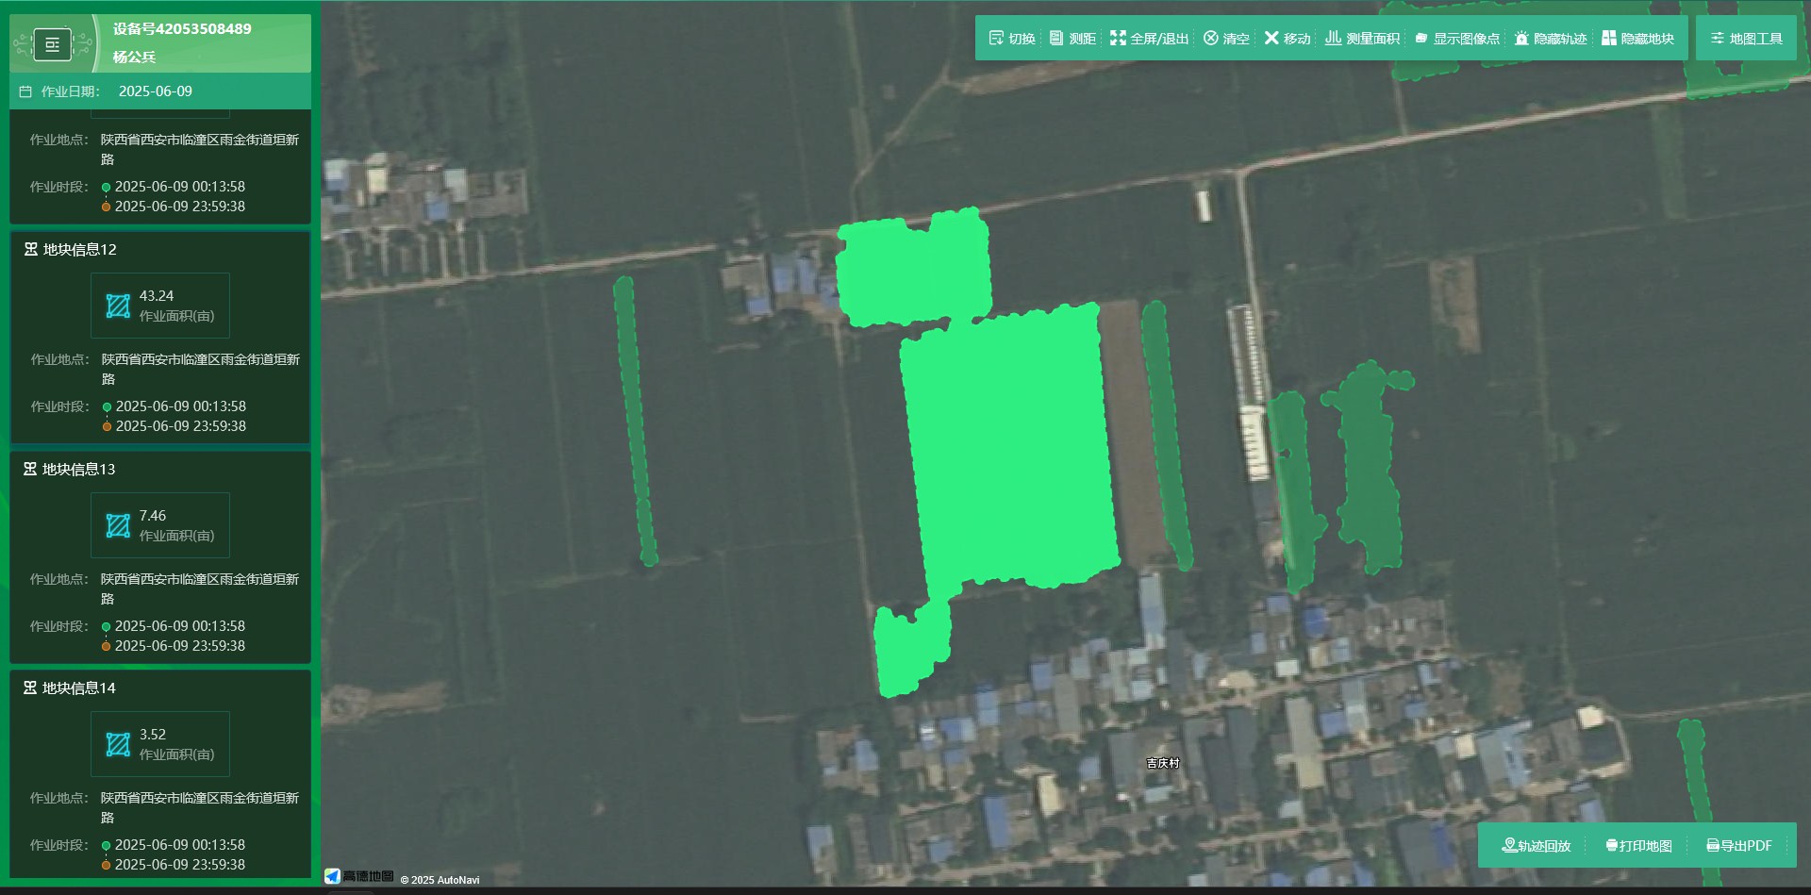
Task: Click the 7.46 亩 work area icon
Action: (x=118, y=525)
